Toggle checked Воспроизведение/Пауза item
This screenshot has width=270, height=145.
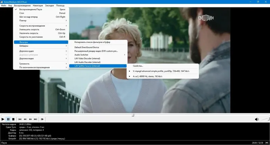point(41,9)
